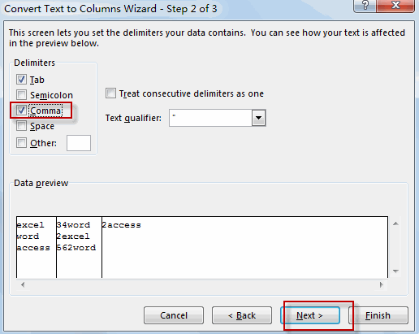Click the preview scroll left arrow
This screenshot has height=334, width=419.
coord(23,284)
